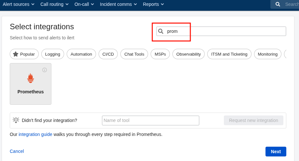Expand the Alert sources dropdown
Viewport: 299px width, 161px height.
[19, 4]
